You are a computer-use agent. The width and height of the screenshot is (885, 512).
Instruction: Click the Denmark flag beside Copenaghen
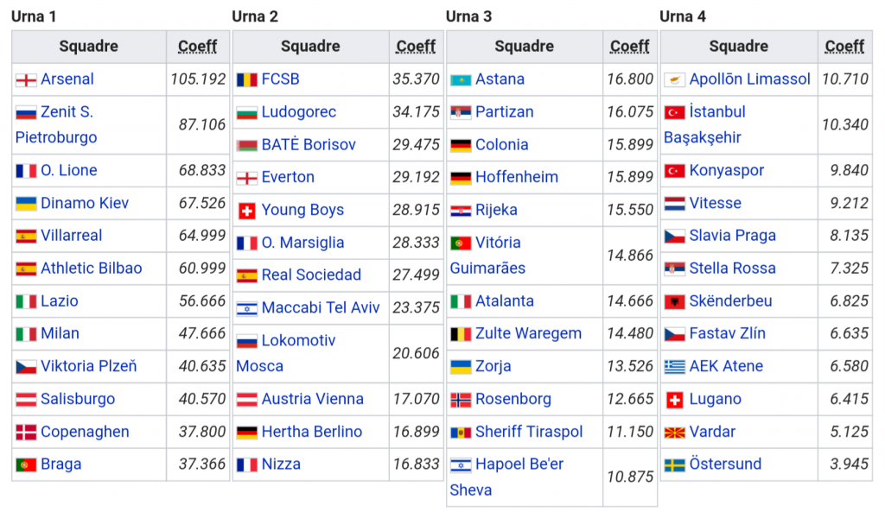(x=26, y=433)
